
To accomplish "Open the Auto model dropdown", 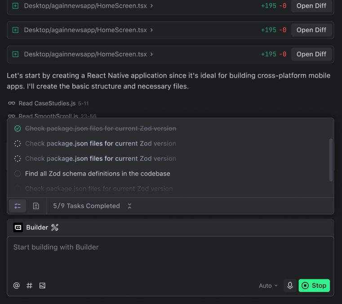I will [x=268, y=286].
